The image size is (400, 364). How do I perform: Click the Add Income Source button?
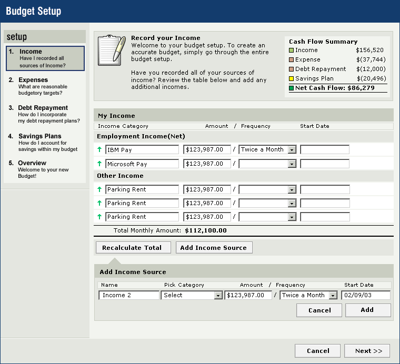pos(213,248)
